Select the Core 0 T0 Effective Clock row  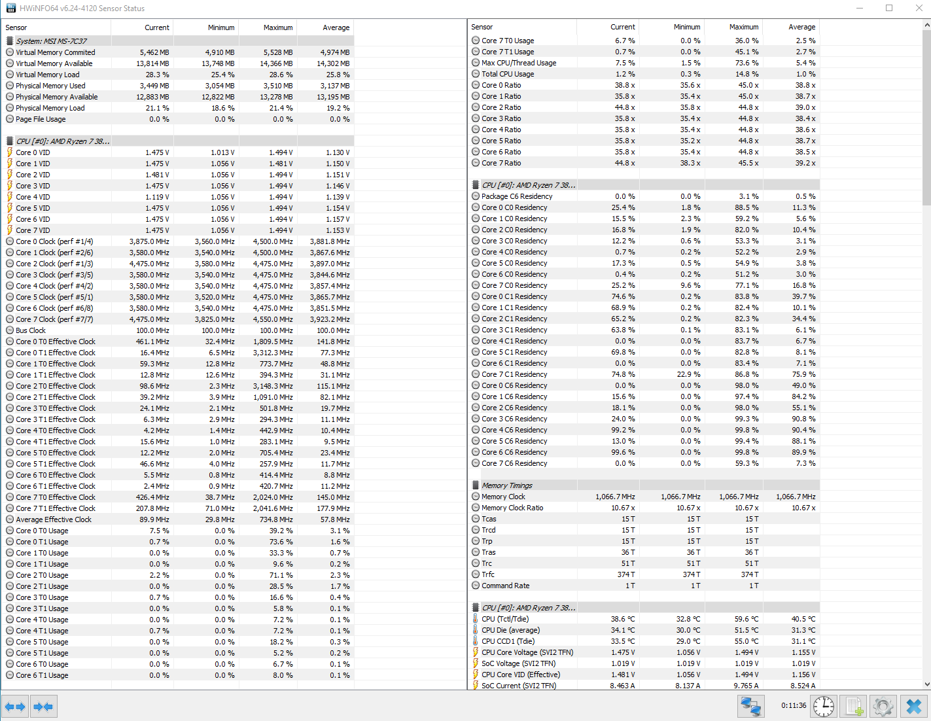(178, 342)
